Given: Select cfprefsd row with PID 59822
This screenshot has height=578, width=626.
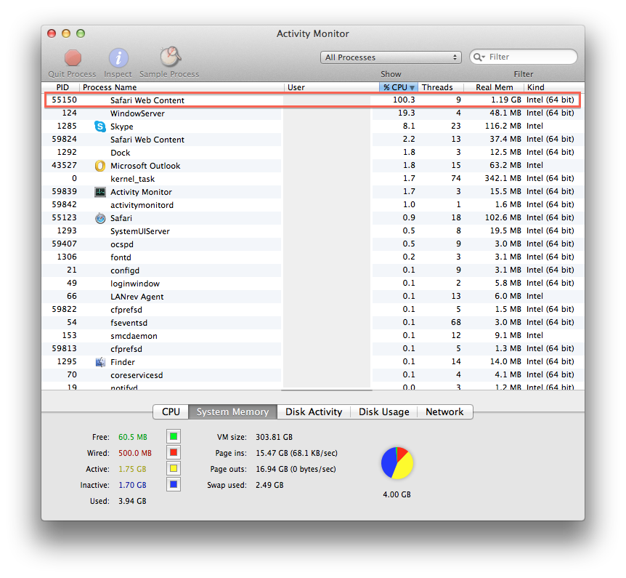Looking at the screenshot, I should click(x=312, y=310).
